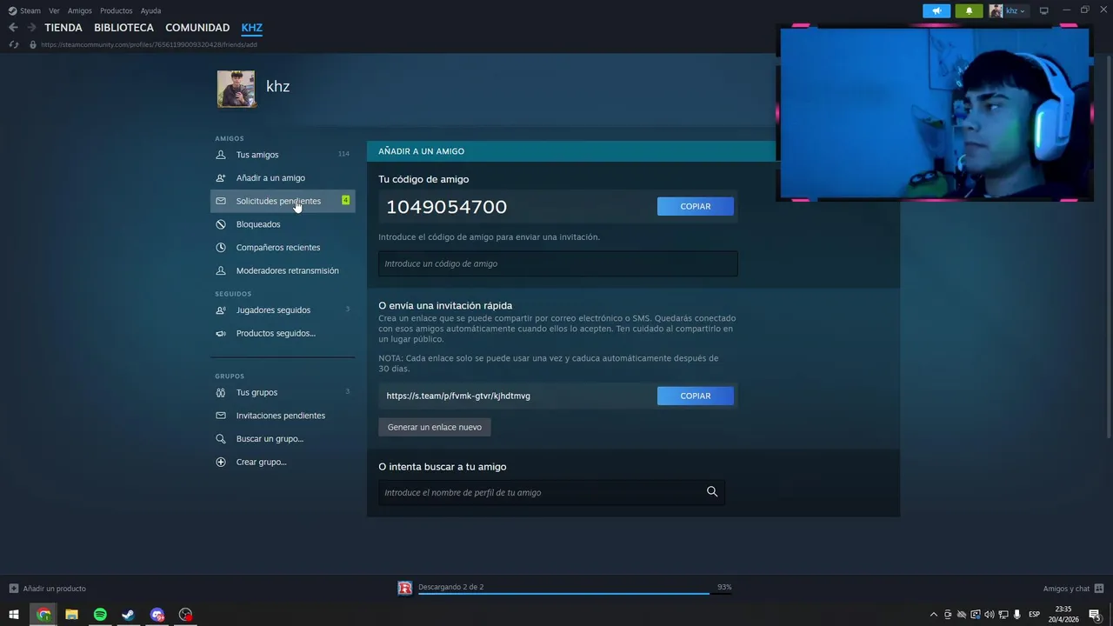Screen dimensions: 1113x626
Task: Open the Steam announcements megaphone button
Action: tap(936, 11)
